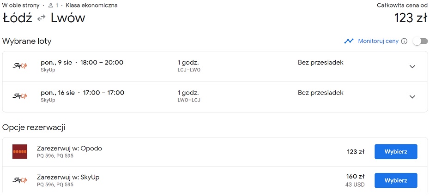The height and width of the screenshot is (196, 429).
Task: Toggle the Monitoruj ceny price tracking switch
Action: [421, 42]
